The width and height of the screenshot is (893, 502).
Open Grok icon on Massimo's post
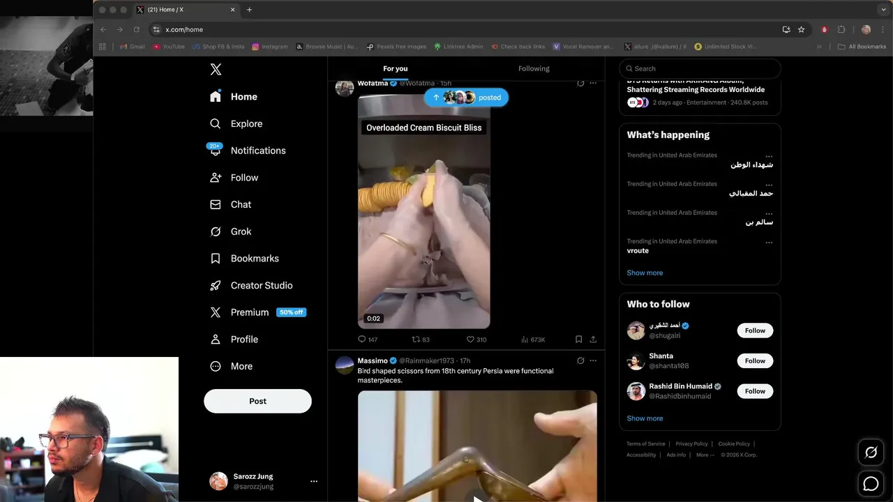[580, 360]
